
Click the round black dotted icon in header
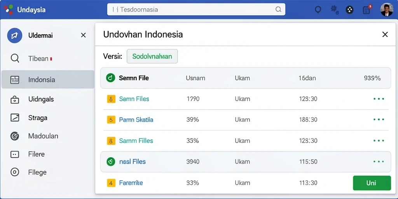pyautogui.click(x=350, y=10)
